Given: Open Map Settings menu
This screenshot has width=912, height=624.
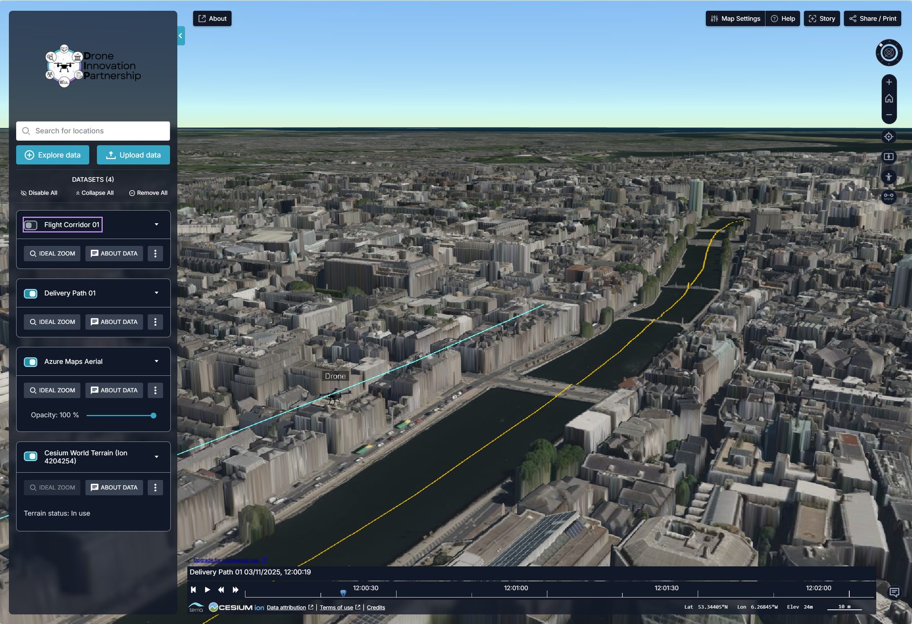Looking at the screenshot, I should tap(735, 19).
